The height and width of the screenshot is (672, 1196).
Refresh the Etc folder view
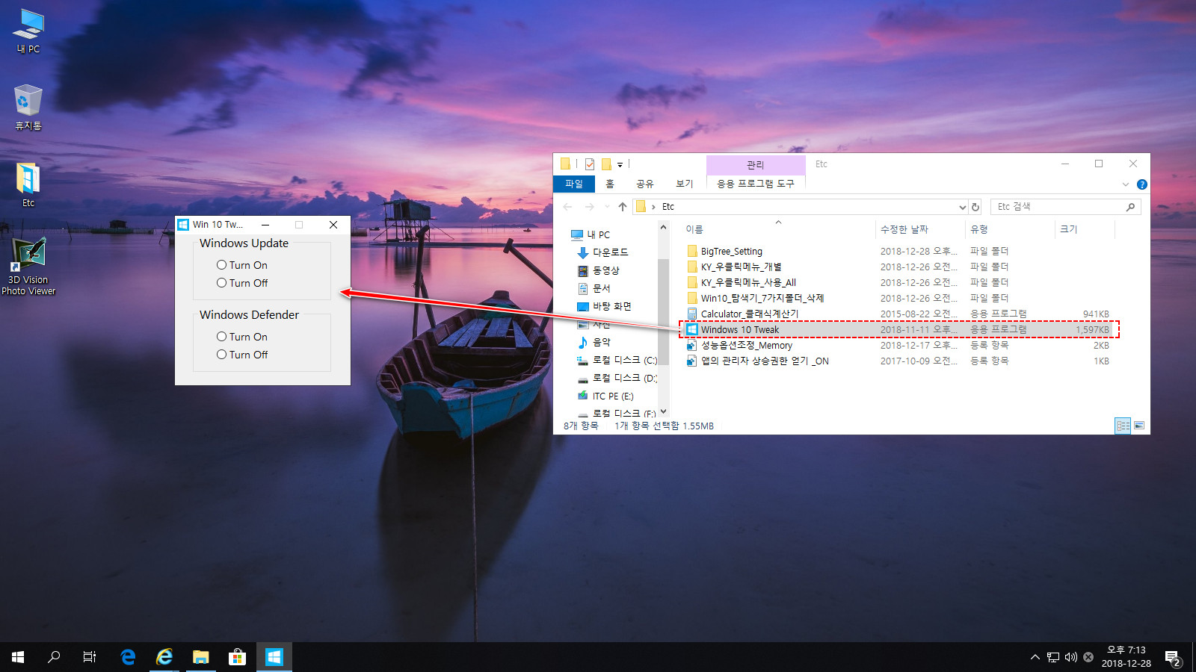pyautogui.click(x=975, y=207)
